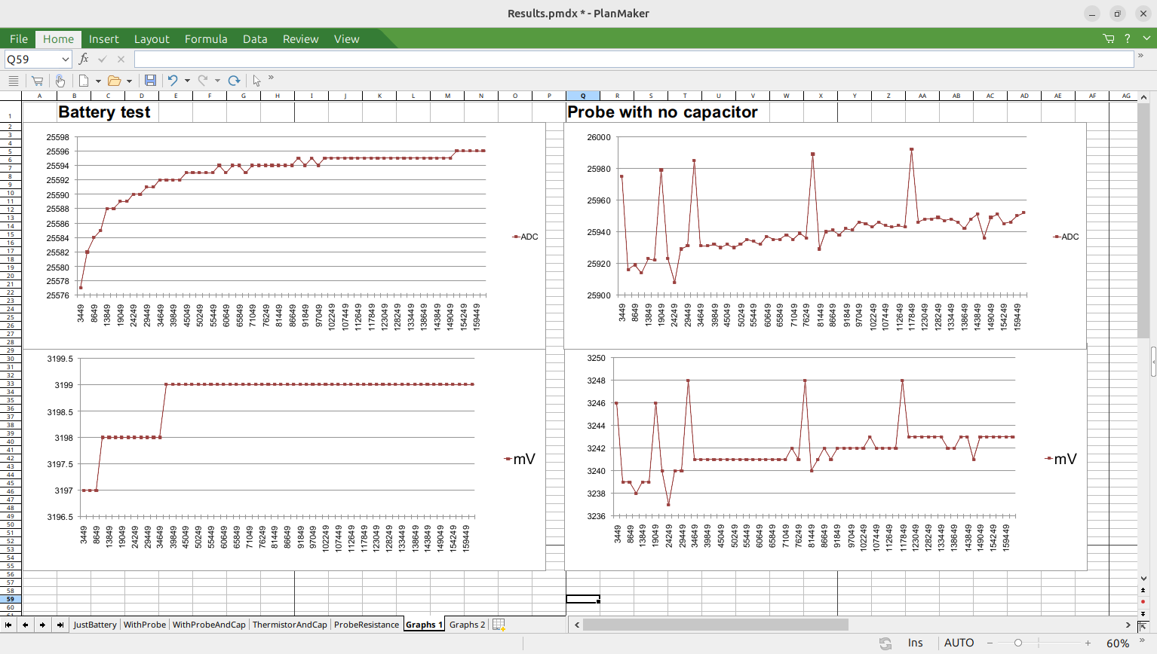This screenshot has height=654, width=1157.
Task: Decrease zoom with the minus button
Action: (988, 643)
